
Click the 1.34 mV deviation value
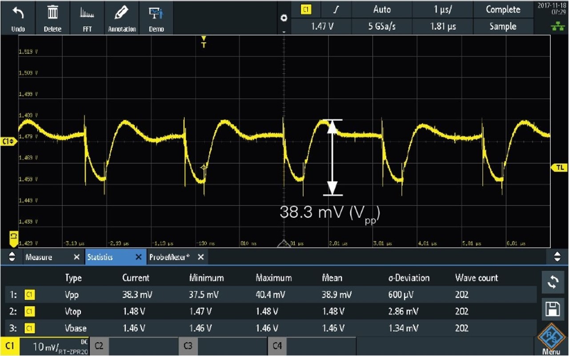[x=403, y=328]
